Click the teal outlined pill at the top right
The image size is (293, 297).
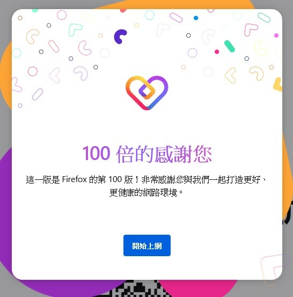(x=264, y=17)
